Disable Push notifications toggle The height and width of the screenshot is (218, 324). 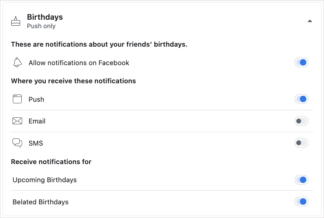(x=301, y=99)
